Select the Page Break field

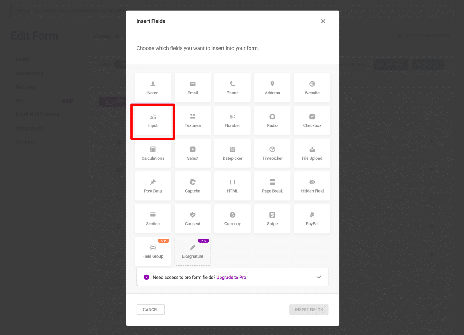272,186
